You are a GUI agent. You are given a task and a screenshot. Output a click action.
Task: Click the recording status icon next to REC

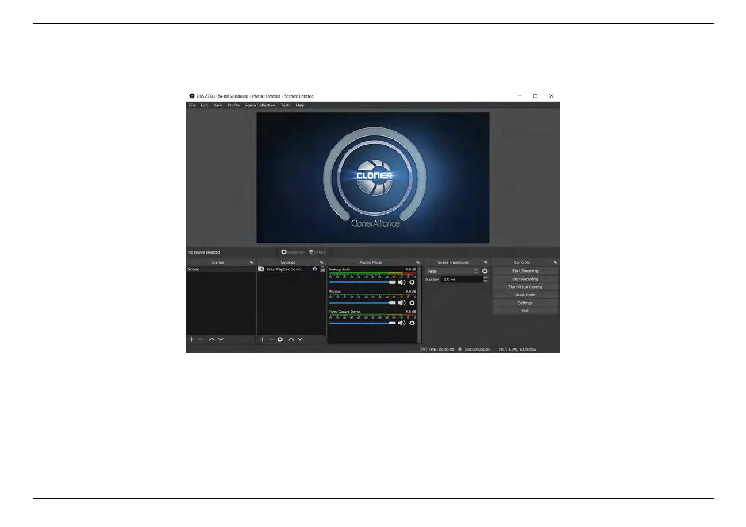pos(460,349)
